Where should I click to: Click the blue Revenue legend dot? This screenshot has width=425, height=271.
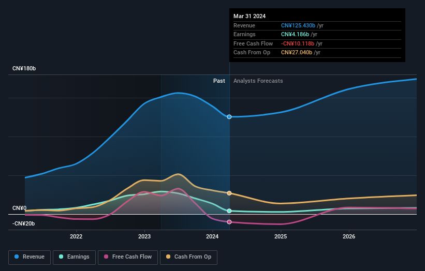(17, 257)
